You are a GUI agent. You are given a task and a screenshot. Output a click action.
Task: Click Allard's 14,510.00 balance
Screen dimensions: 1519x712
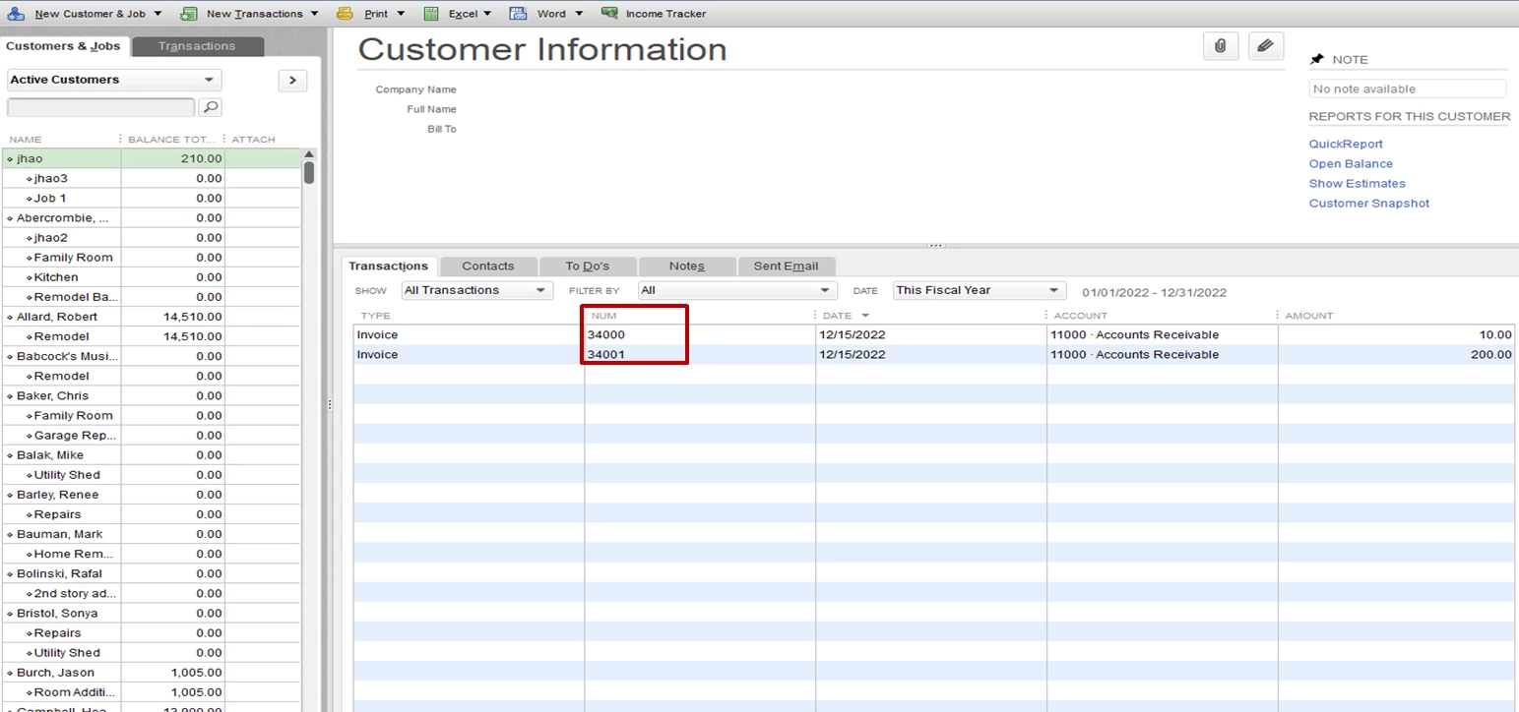[192, 317]
